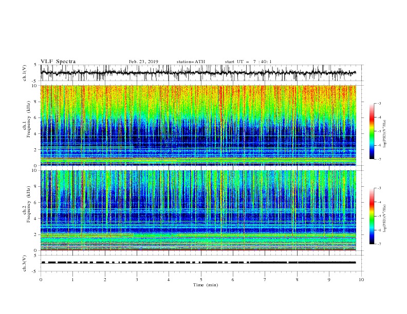Click the "-3" tick on ch.2 colorbar
Screen dimensions: 407x314
click(379, 188)
